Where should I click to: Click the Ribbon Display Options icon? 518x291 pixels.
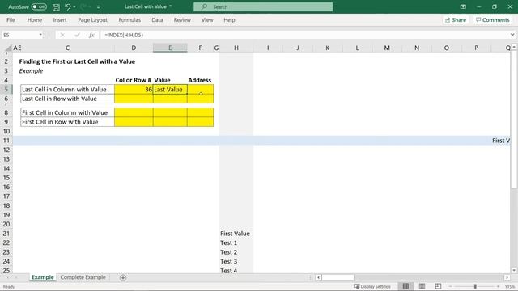(x=463, y=6)
